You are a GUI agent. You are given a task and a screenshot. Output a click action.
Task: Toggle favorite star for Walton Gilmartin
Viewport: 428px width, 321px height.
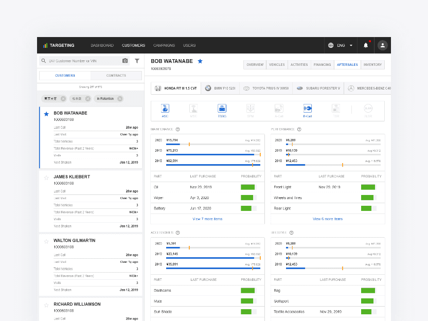[x=46, y=241]
